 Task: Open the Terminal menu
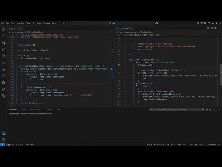tap(46, 23)
